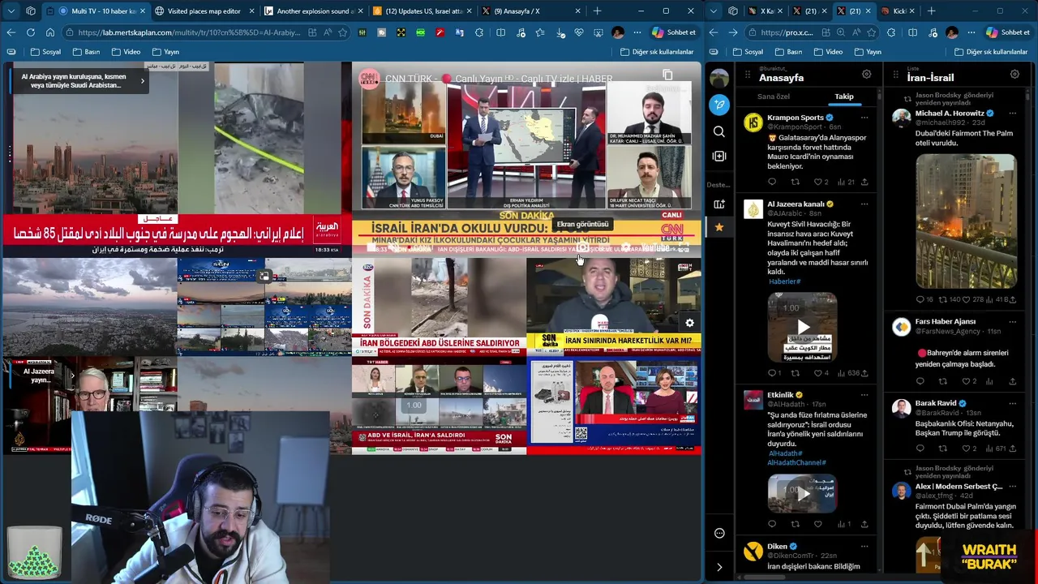The height and width of the screenshot is (584, 1038).
Task: Open more options on Diken post
Action: coord(864,547)
